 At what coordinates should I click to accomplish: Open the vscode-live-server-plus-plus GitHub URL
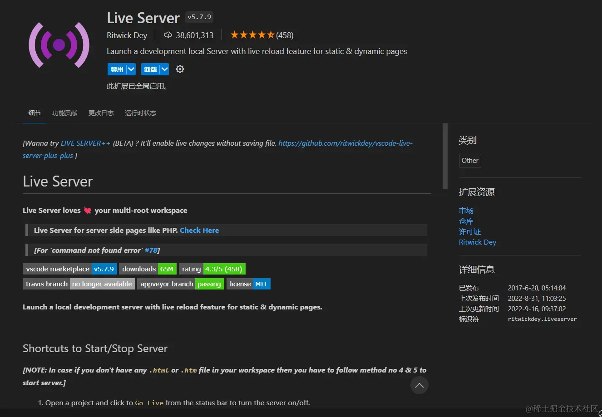[x=345, y=143]
